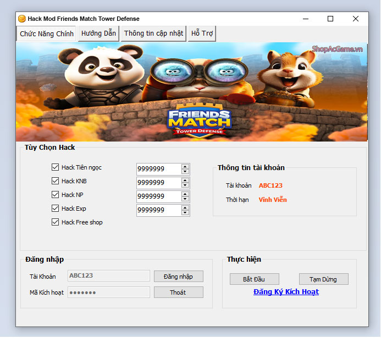The image size is (381, 338).
Task: Select the ABC123 account name text
Action: pos(270,185)
